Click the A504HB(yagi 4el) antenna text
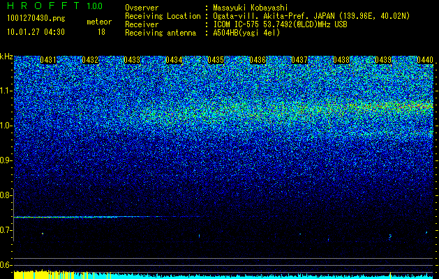The width and height of the screenshot is (439, 279). [246, 33]
